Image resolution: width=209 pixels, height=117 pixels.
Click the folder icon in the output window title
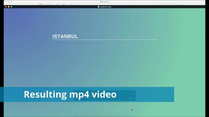[x=101, y=2]
